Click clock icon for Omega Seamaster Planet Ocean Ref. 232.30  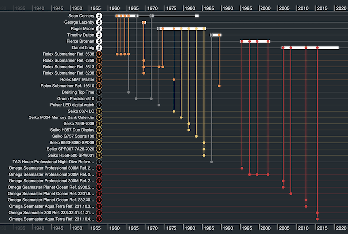[99, 200]
